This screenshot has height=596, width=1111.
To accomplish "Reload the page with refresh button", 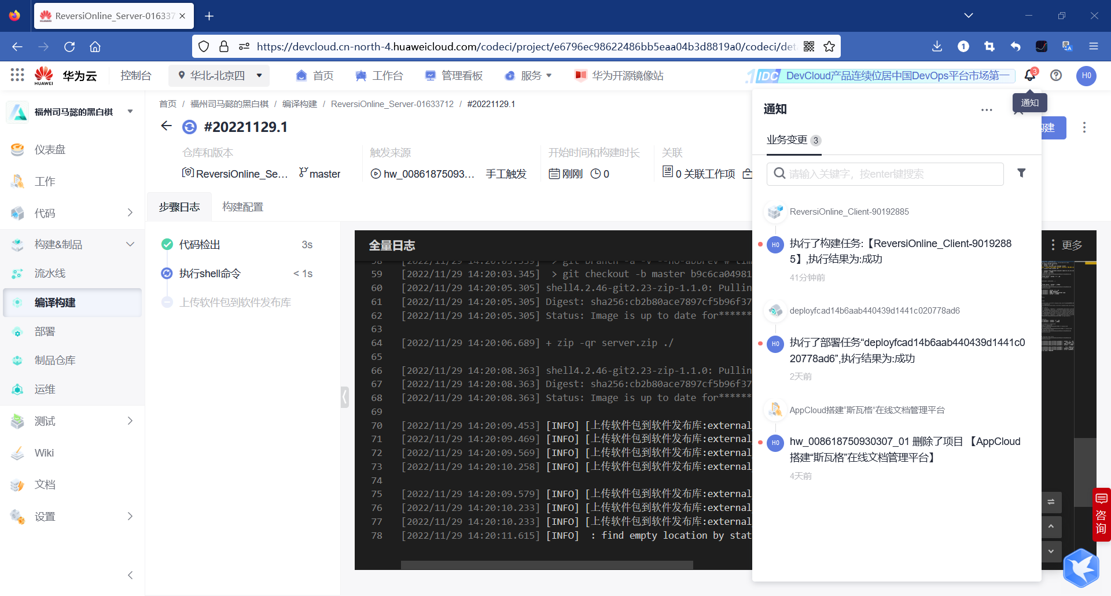I will pos(69,46).
